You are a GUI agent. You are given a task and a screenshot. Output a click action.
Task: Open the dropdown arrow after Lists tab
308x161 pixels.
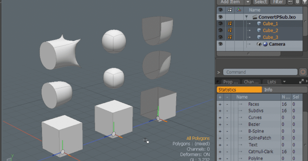[284, 82]
